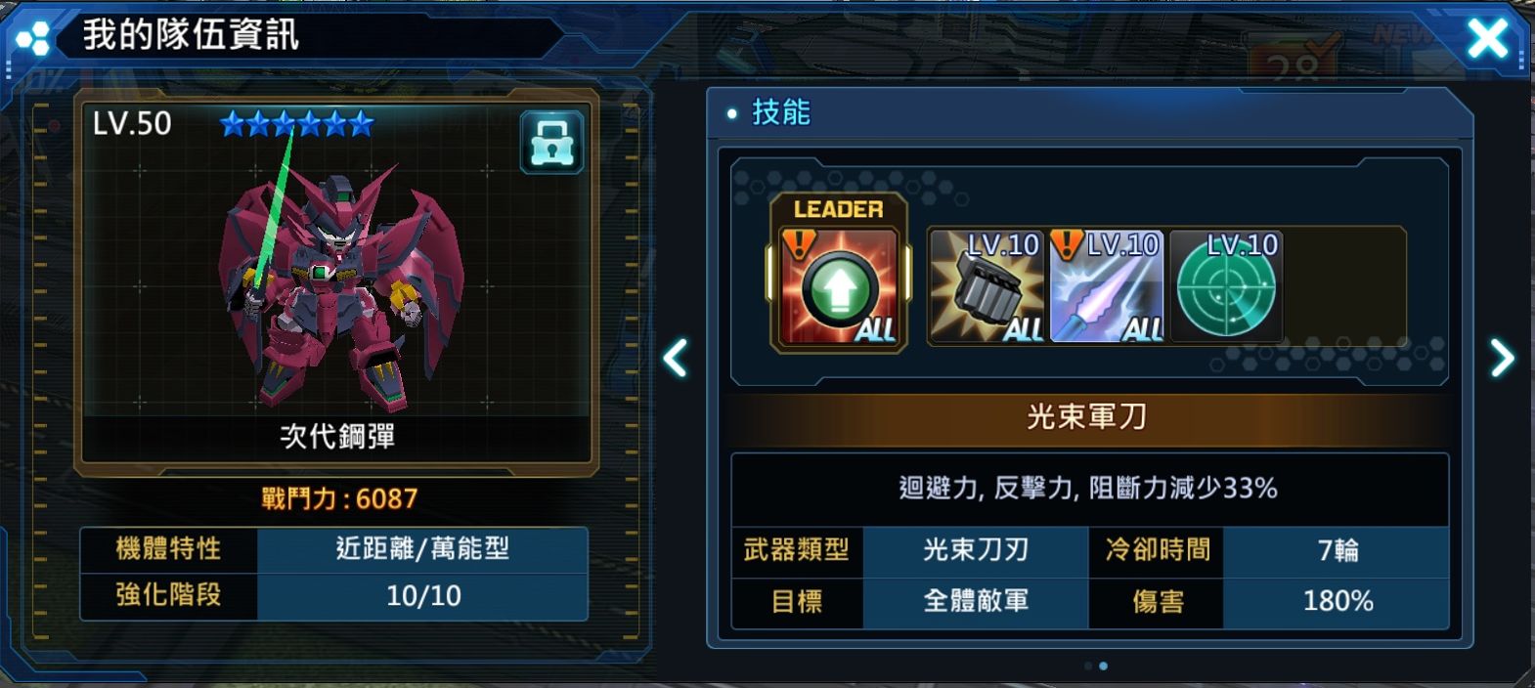This screenshot has height=688, width=1535.
Task: Close the team information window
Action: (1488, 39)
